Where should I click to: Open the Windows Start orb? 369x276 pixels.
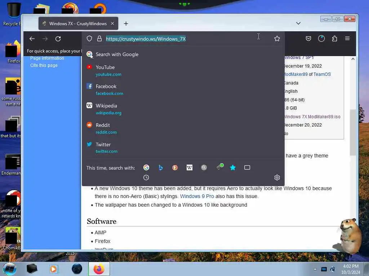click(x=10, y=269)
